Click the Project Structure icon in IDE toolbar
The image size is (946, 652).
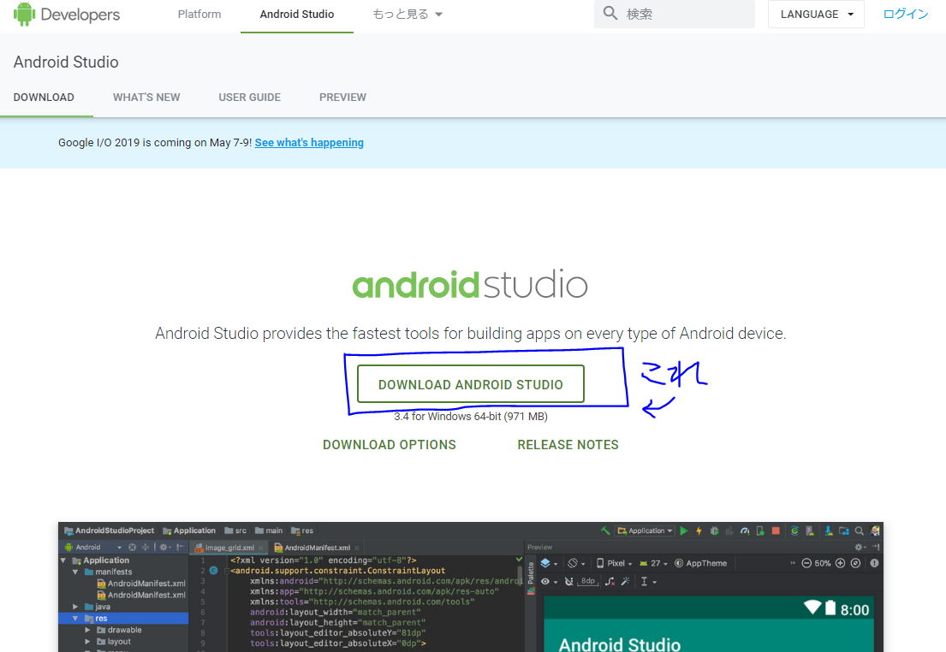tap(843, 530)
